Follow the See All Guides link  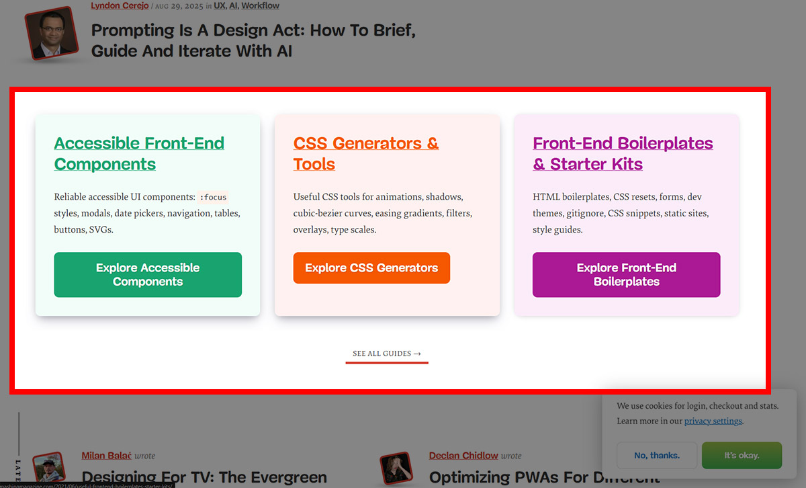tap(387, 354)
